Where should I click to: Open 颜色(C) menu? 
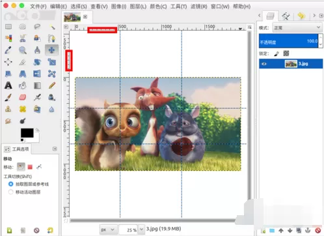(158, 7)
